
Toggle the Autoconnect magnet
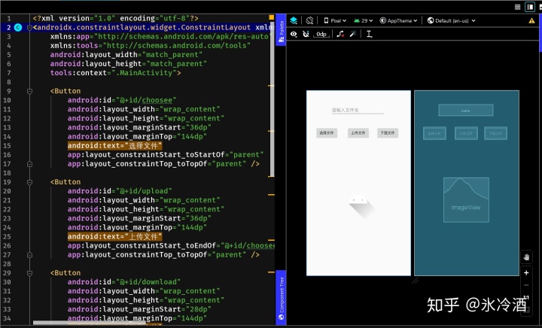coord(306,34)
